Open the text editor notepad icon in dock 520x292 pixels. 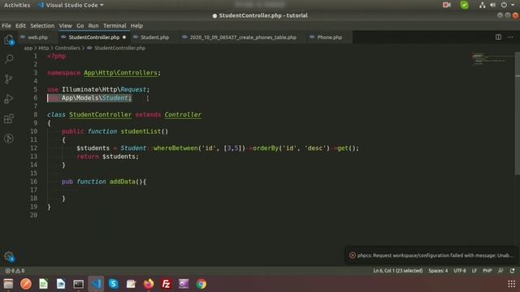131,284
